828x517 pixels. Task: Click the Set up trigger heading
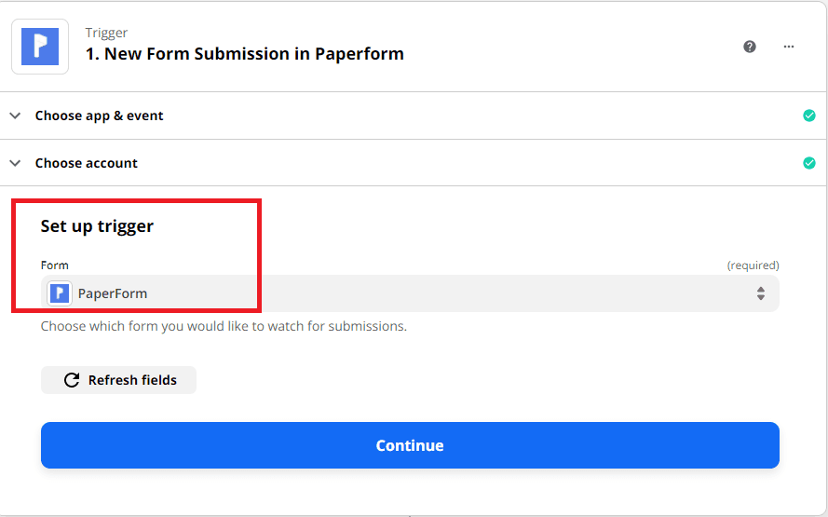[97, 226]
